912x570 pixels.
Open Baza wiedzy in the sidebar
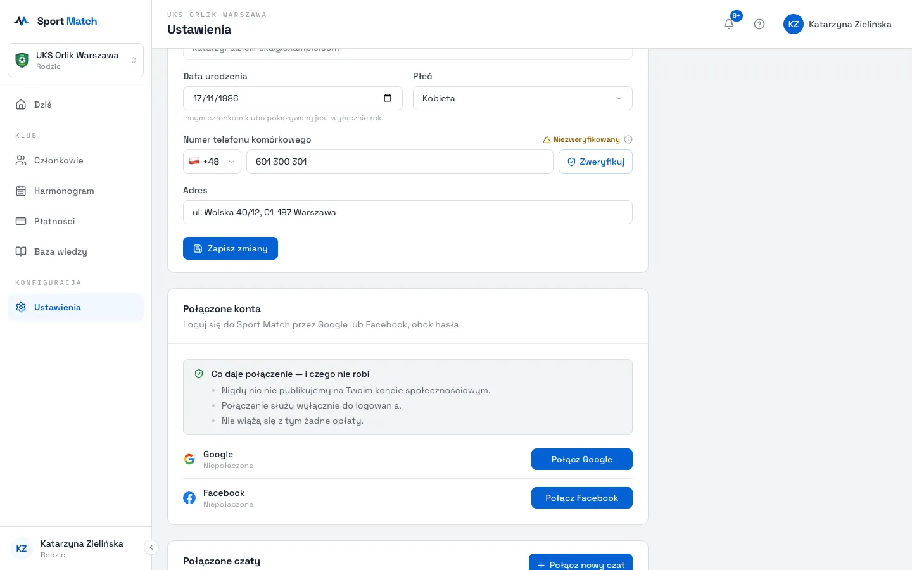(x=75, y=251)
